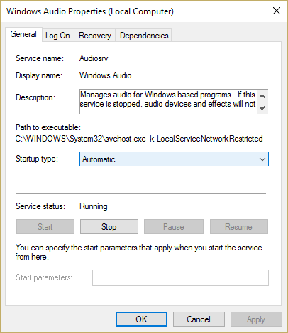Stop the Windows Audio service

109,227
